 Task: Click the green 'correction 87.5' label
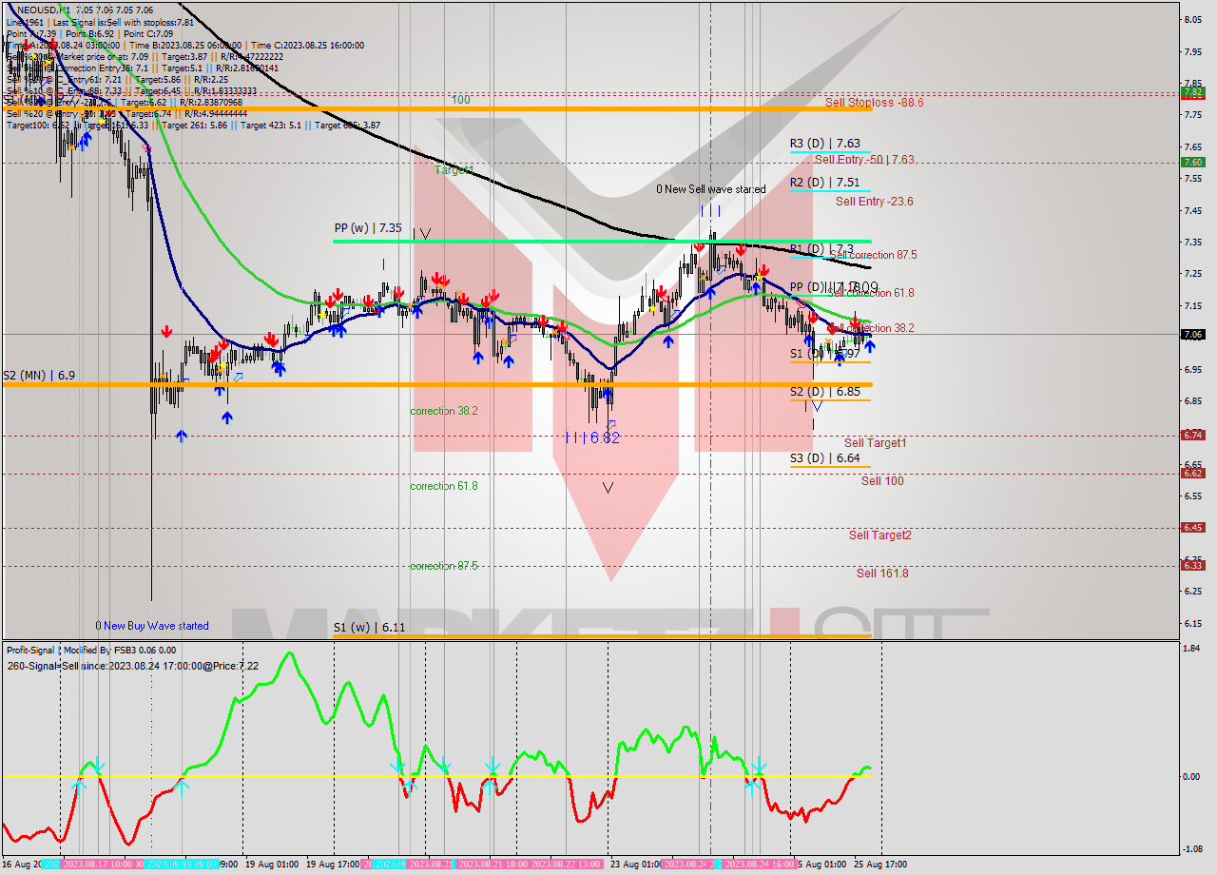(x=444, y=566)
